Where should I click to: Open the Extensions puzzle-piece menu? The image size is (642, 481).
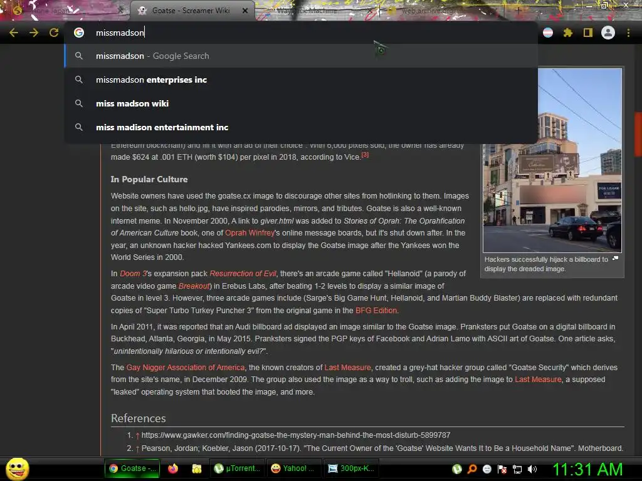click(568, 33)
